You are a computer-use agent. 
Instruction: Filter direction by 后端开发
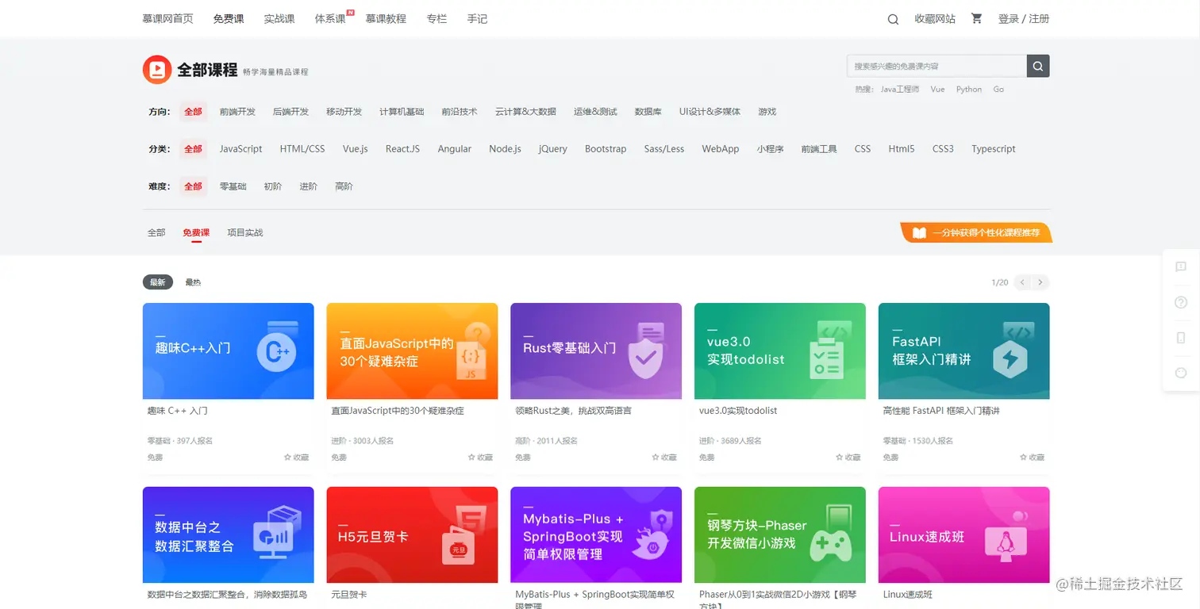point(290,112)
